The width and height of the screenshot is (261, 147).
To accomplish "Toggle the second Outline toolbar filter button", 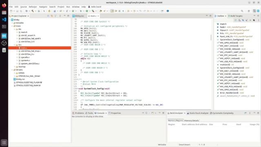I will click(239, 20).
